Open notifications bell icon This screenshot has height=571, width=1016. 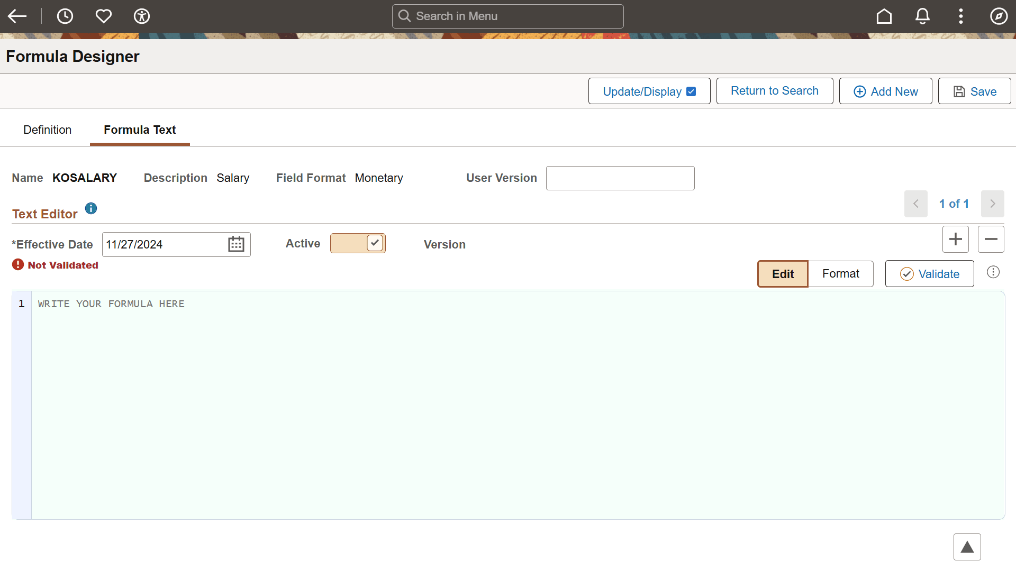click(x=922, y=16)
